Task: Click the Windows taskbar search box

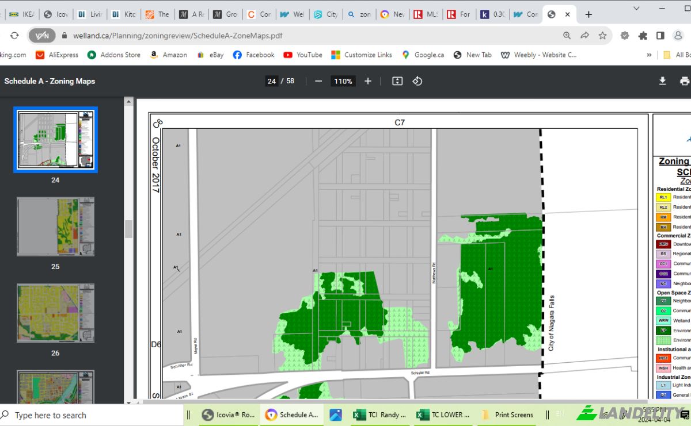Action: 92,415
